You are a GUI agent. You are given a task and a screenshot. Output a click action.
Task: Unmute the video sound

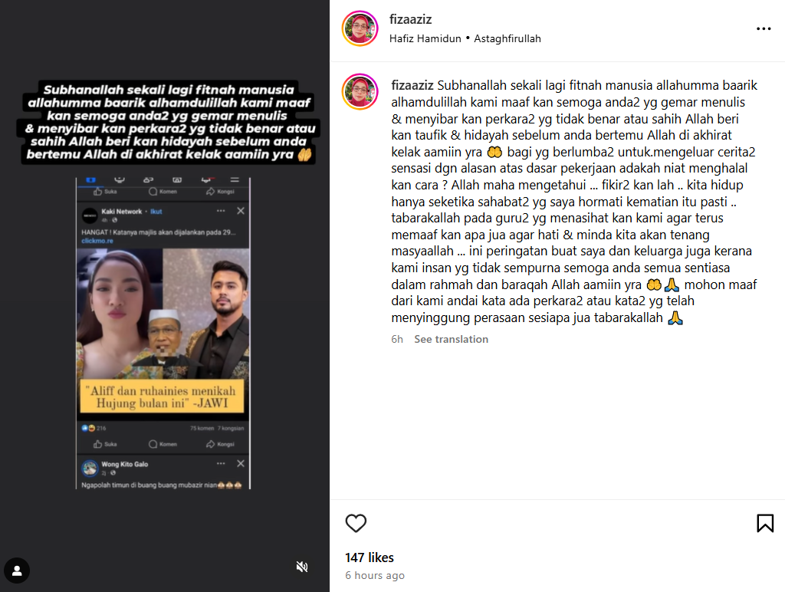coord(302,567)
